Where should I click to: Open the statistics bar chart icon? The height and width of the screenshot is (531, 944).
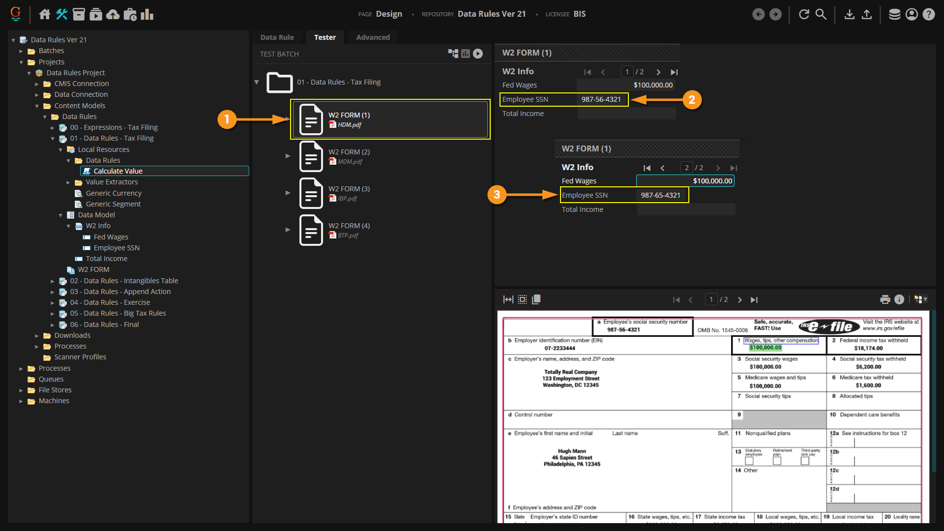point(147,14)
